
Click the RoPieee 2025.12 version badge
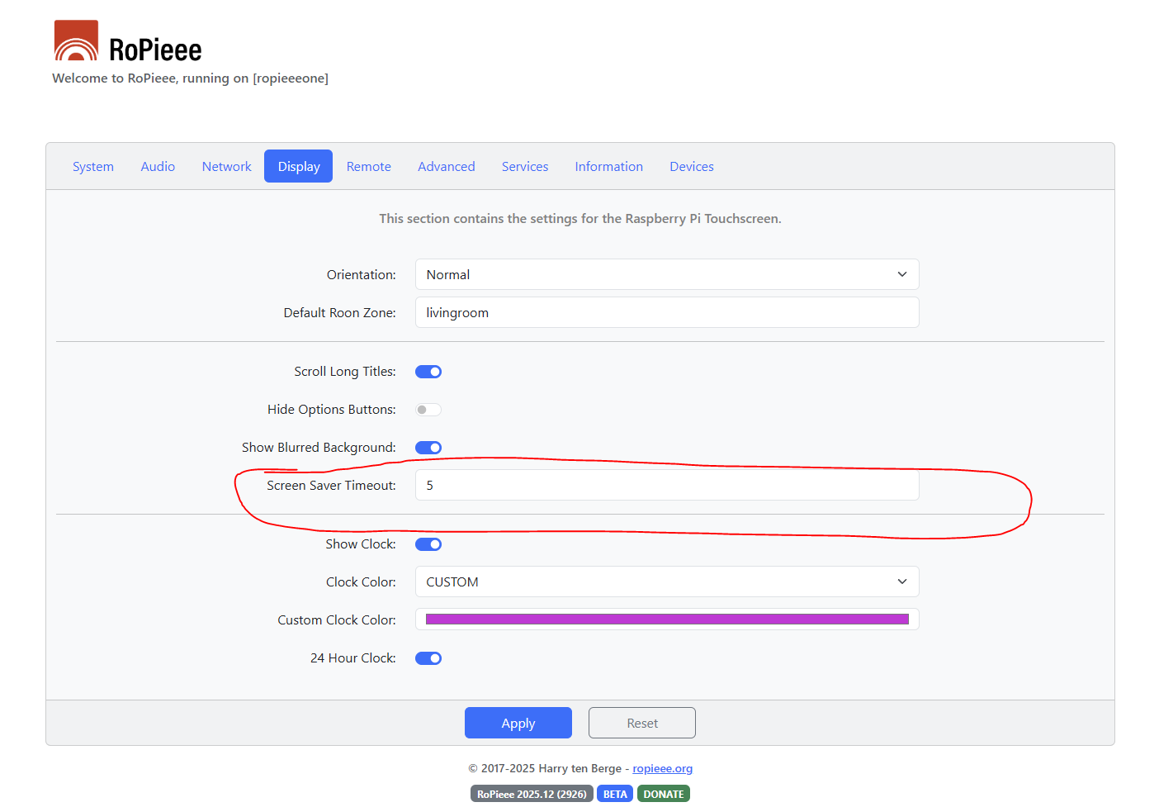click(x=532, y=794)
